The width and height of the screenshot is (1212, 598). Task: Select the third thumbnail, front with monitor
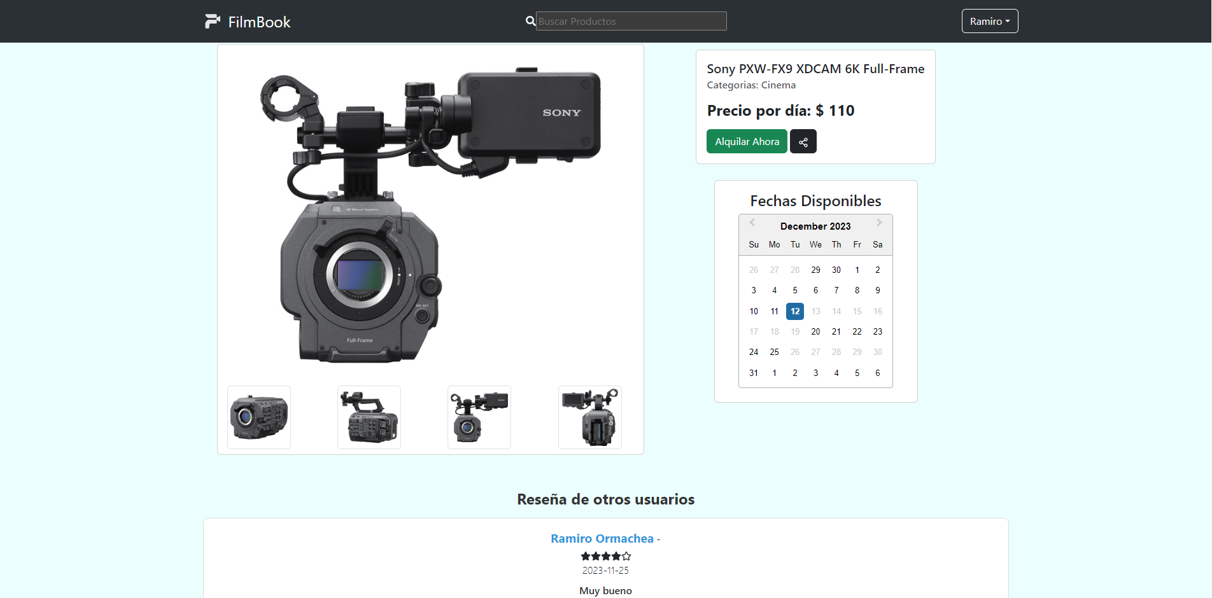tap(479, 417)
